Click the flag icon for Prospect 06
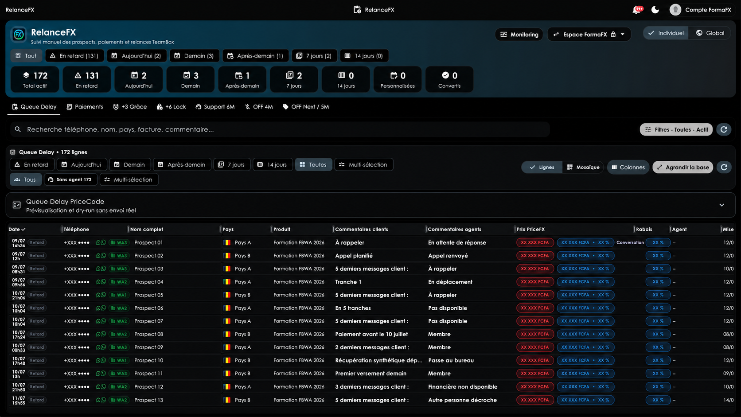The height and width of the screenshot is (417, 741). click(x=227, y=308)
